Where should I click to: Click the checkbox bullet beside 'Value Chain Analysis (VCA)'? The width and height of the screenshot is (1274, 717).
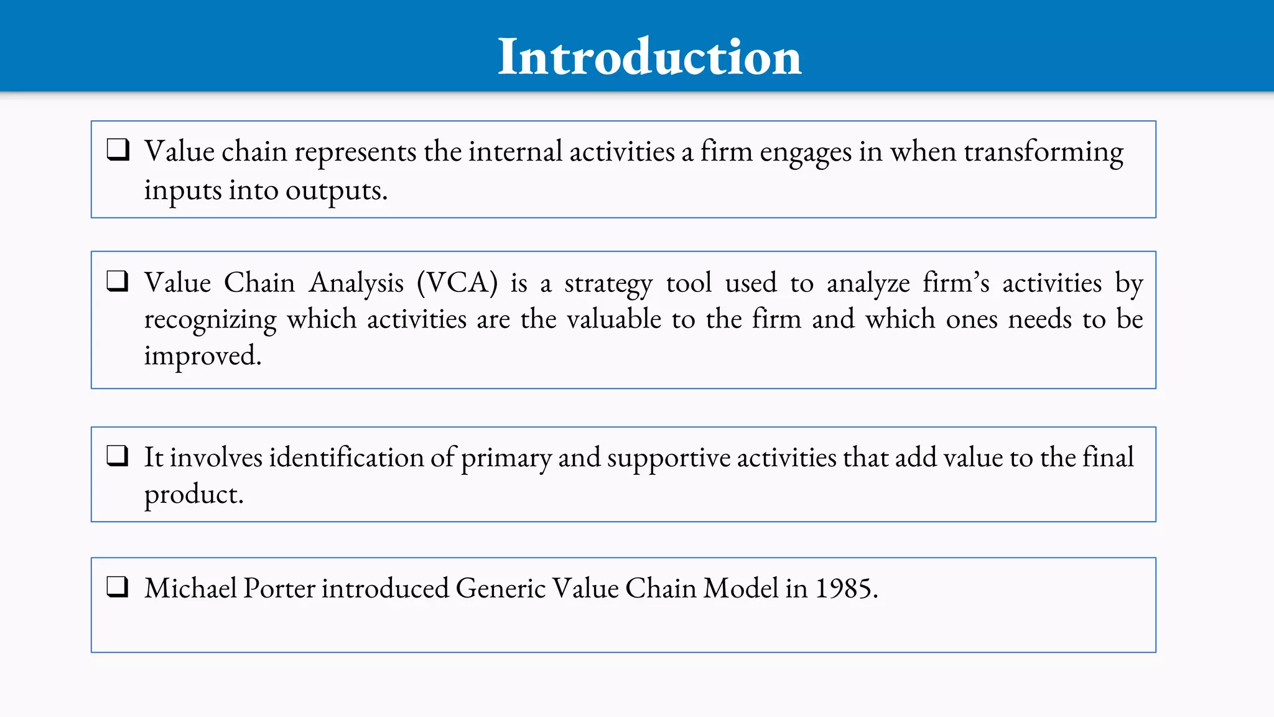pyautogui.click(x=118, y=281)
